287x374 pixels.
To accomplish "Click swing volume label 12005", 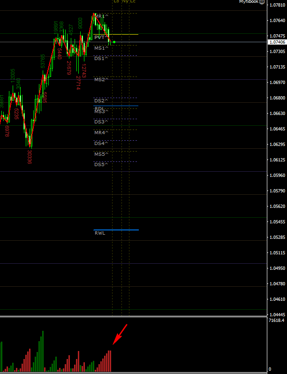I will click(13, 76).
